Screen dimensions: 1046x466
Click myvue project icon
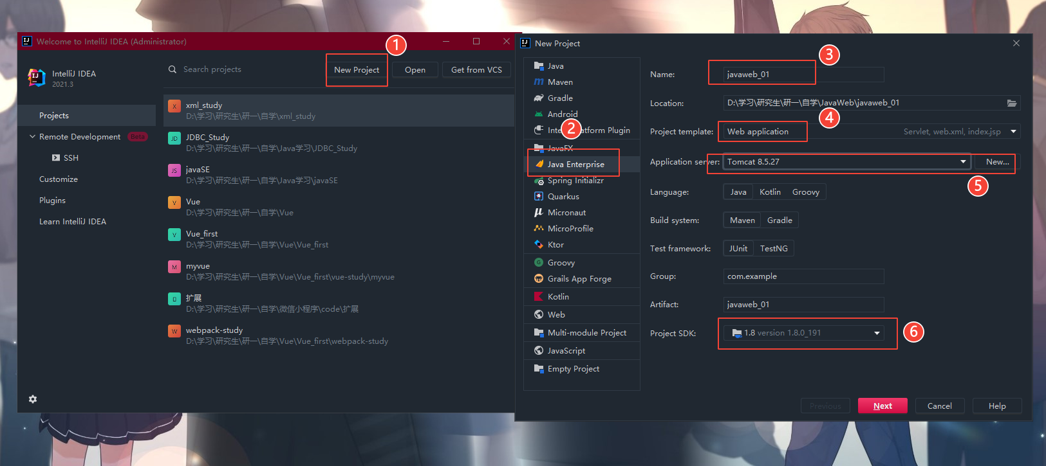coord(174,267)
